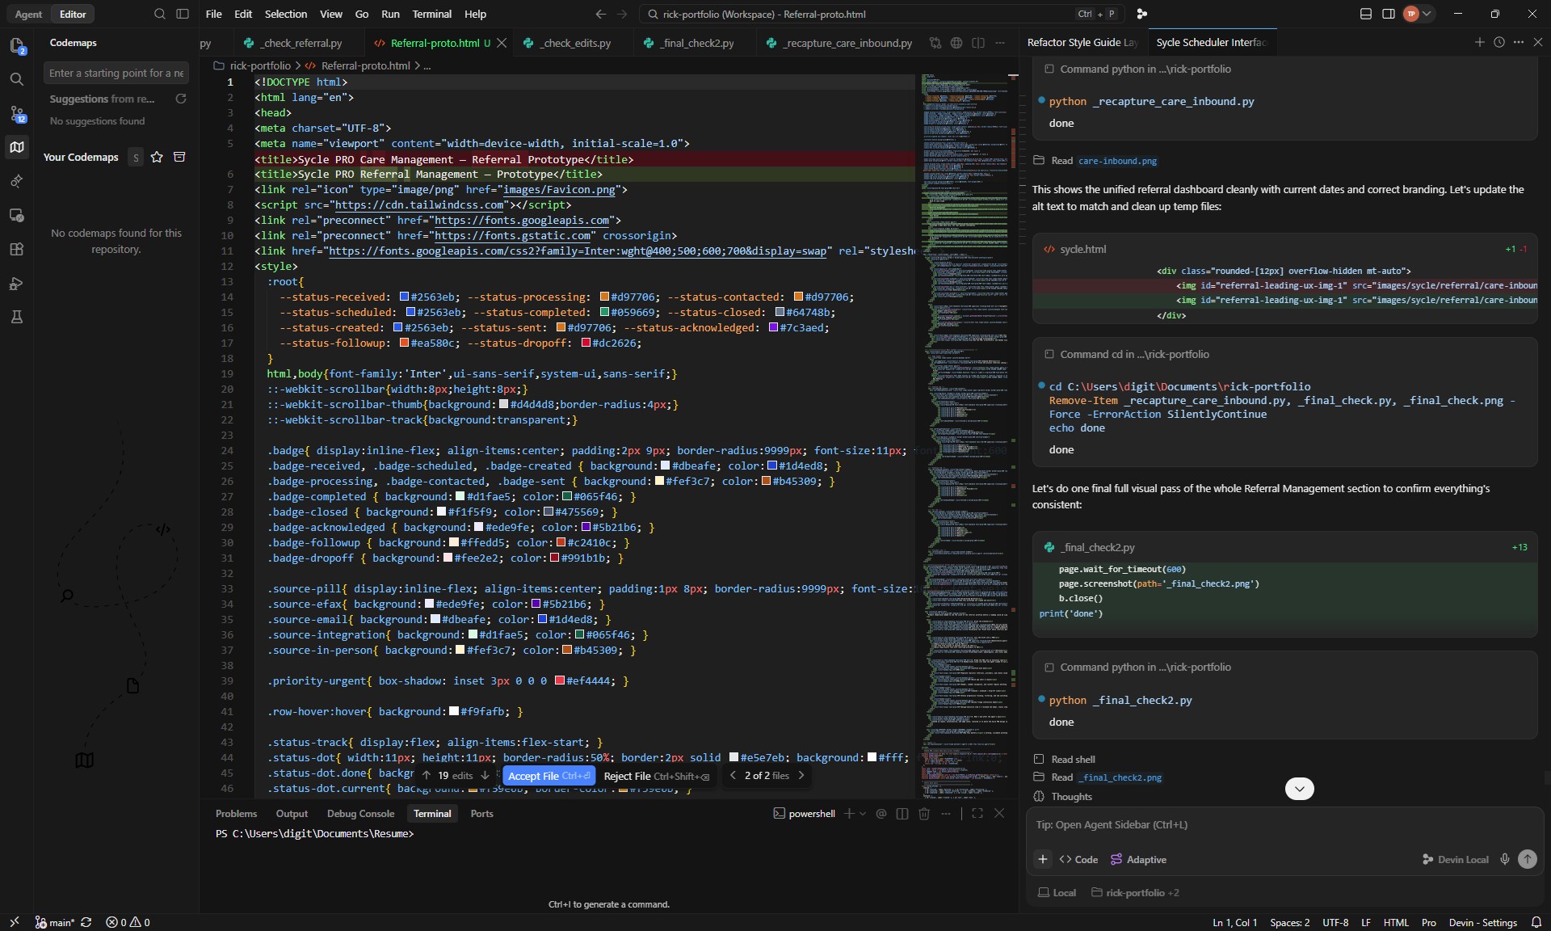This screenshot has height=931, width=1551.
Task: Click the scroll-to-bottom chevron in chat
Action: [1299, 789]
